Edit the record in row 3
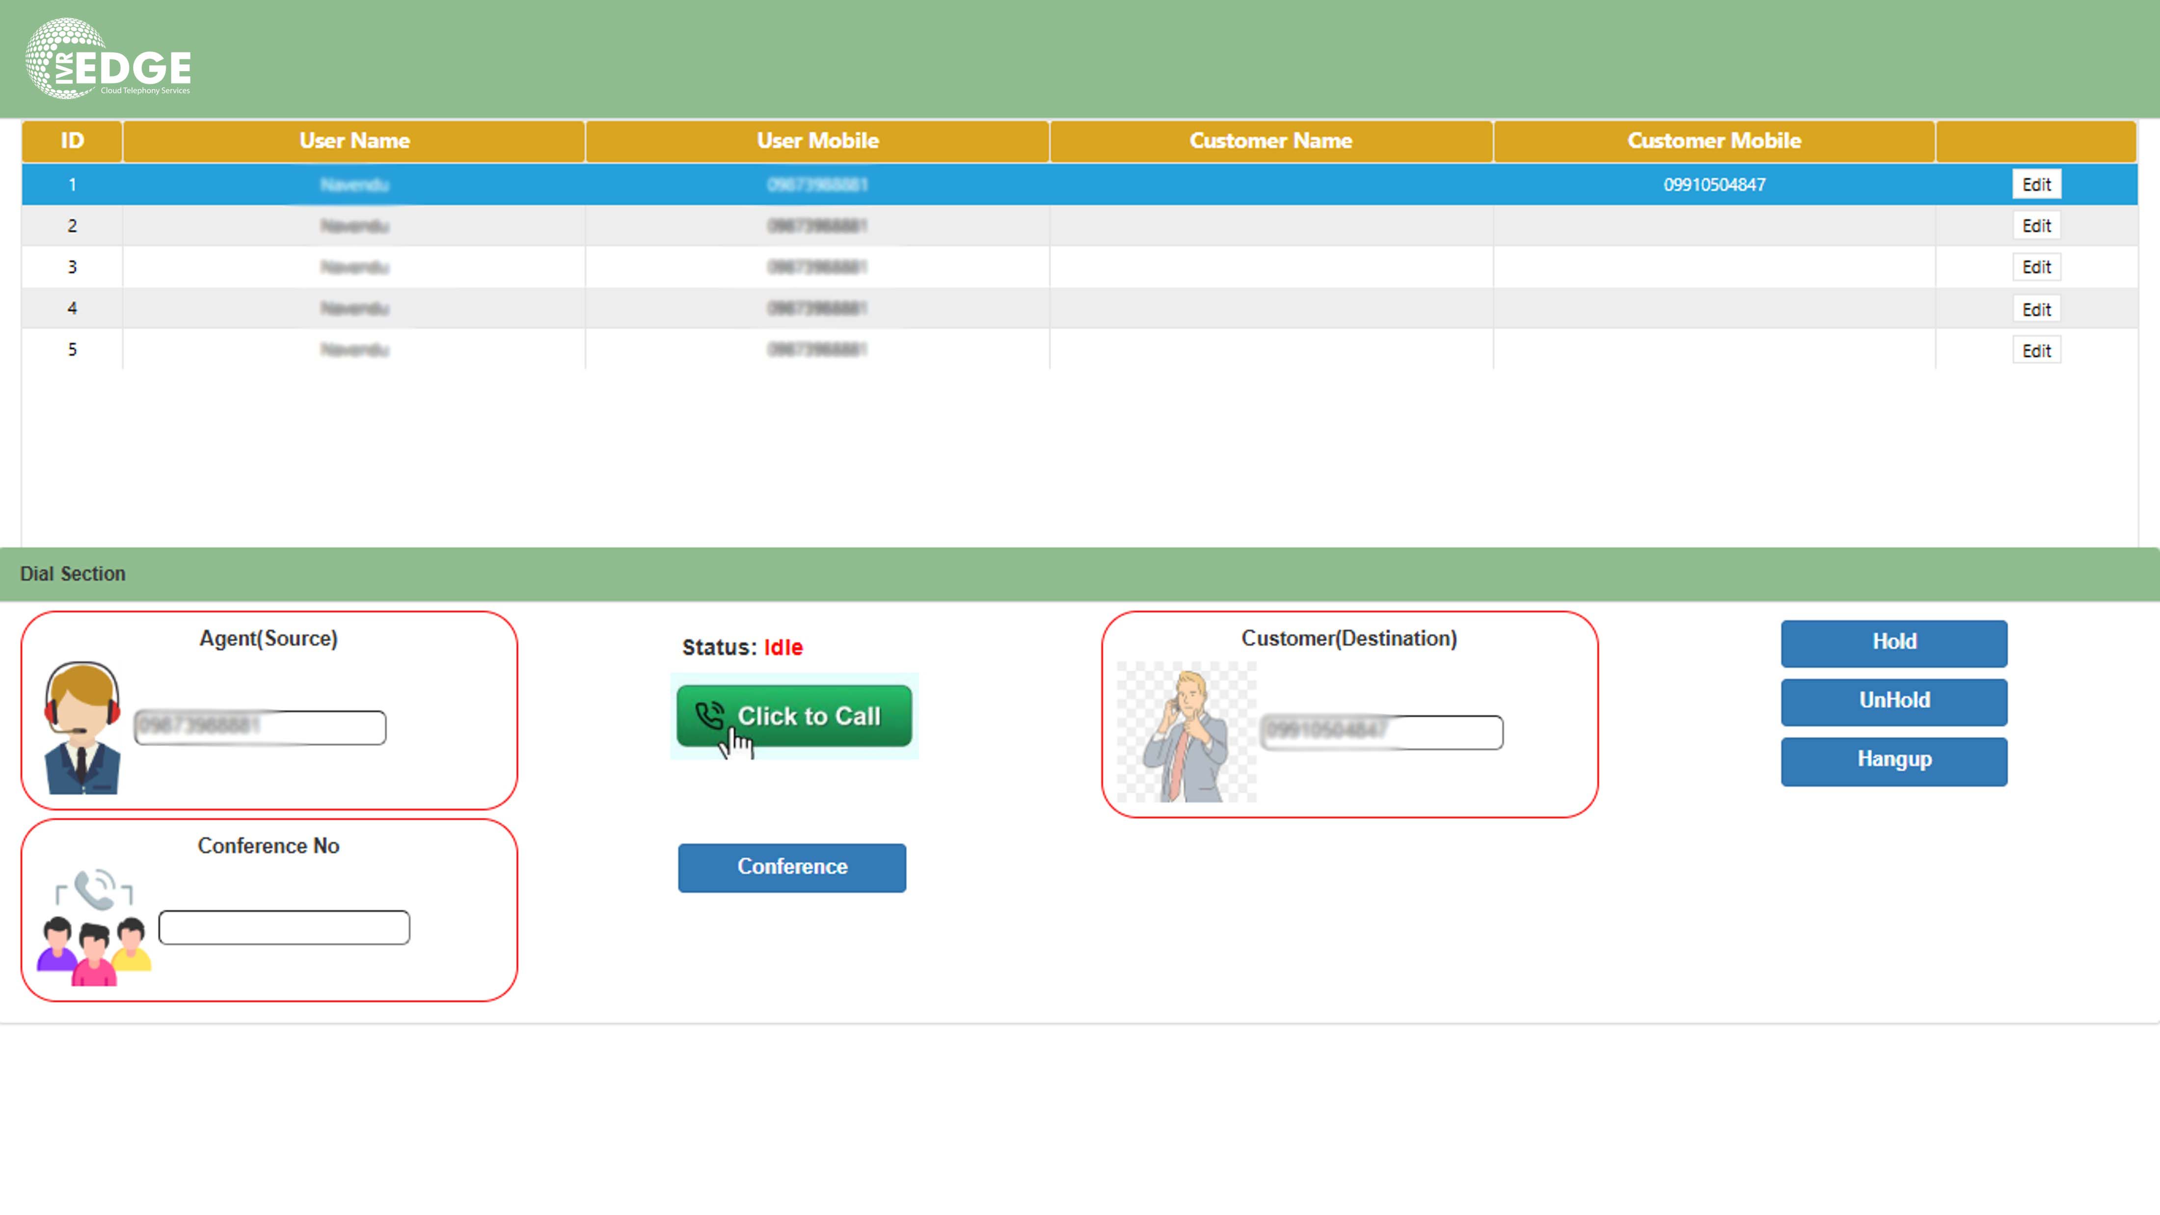 [x=2037, y=267]
